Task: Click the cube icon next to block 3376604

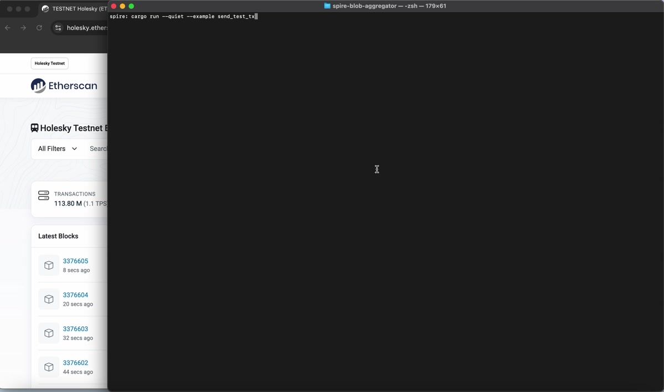Action: 49,299
